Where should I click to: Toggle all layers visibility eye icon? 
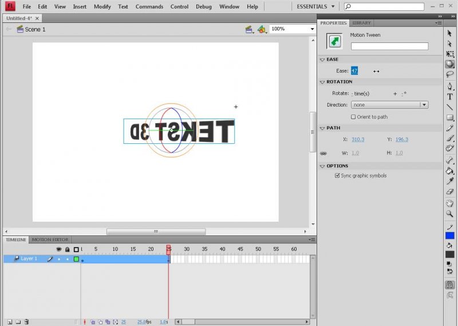[x=58, y=249]
